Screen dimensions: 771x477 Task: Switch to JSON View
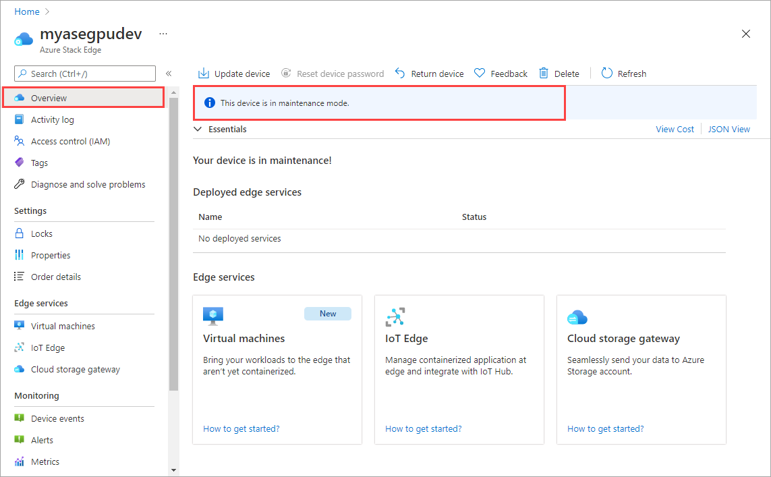(x=729, y=129)
